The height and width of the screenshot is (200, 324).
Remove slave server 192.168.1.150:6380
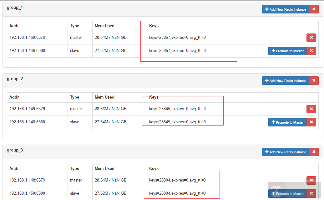pos(311,193)
